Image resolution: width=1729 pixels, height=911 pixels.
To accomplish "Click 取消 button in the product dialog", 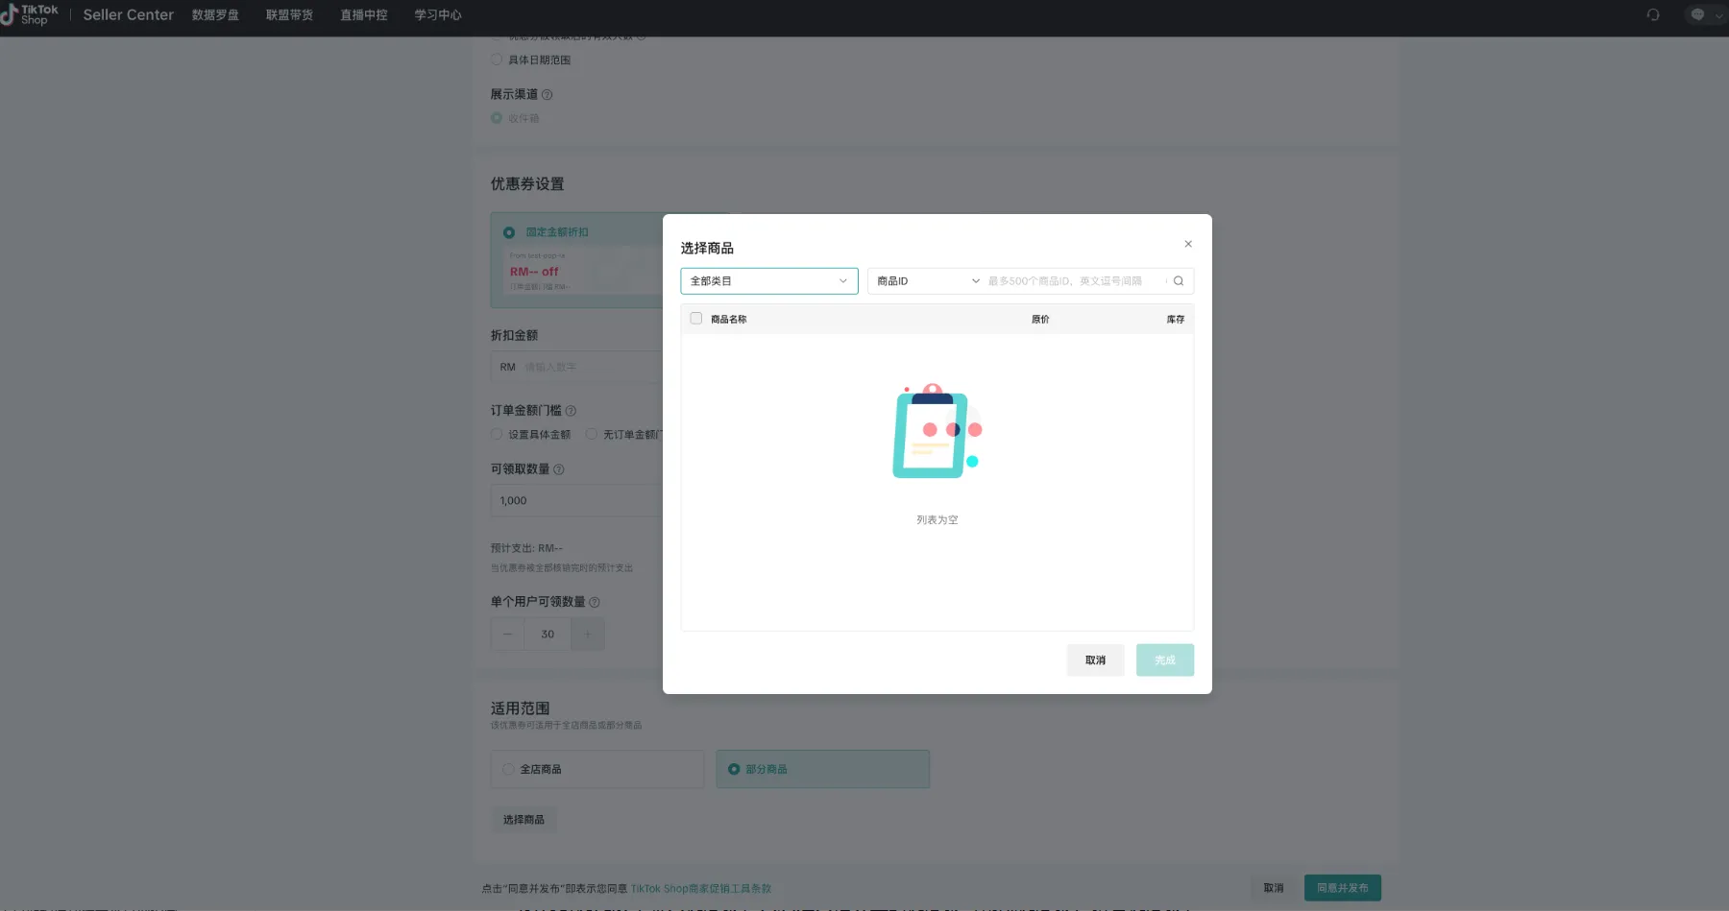I will [1095, 660].
